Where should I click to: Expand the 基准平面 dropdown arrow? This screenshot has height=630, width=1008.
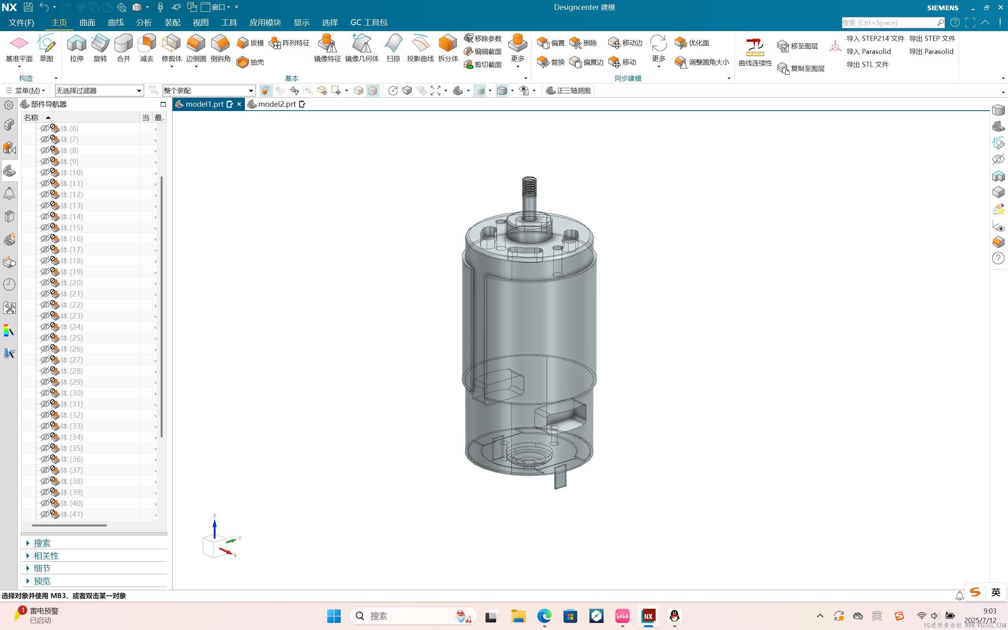coord(19,67)
